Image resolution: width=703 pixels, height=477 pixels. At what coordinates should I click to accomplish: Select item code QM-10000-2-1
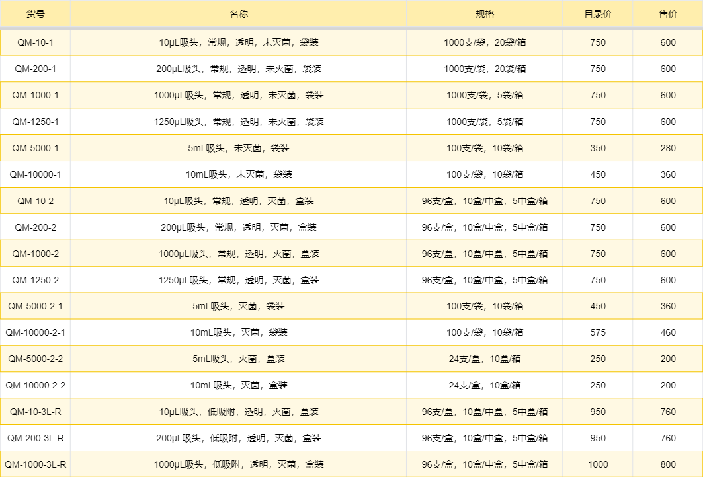pyautogui.click(x=36, y=333)
